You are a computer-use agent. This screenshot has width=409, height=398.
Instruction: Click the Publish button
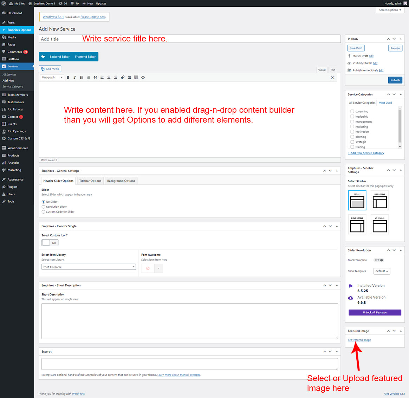(395, 80)
